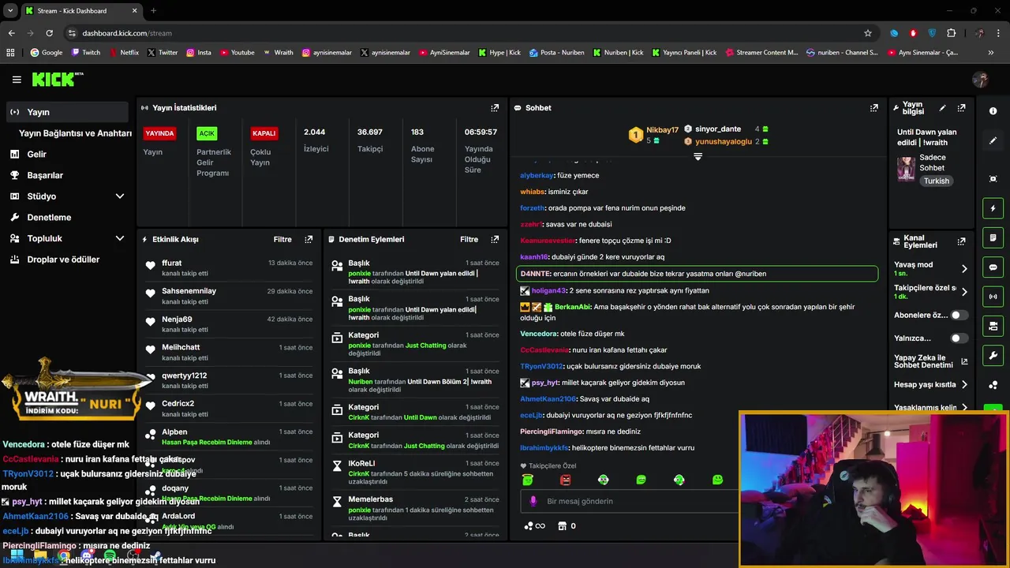
Task: Click the info icon in the right rail
Action: (x=993, y=111)
